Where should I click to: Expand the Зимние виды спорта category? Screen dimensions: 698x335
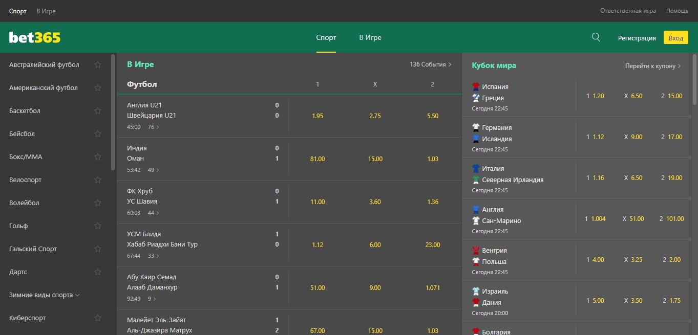coord(45,295)
